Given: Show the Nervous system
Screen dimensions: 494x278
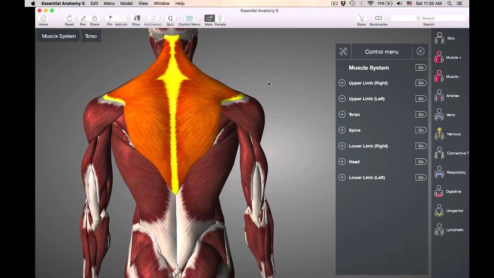Looking at the screenshot, I should coord(448,134).
